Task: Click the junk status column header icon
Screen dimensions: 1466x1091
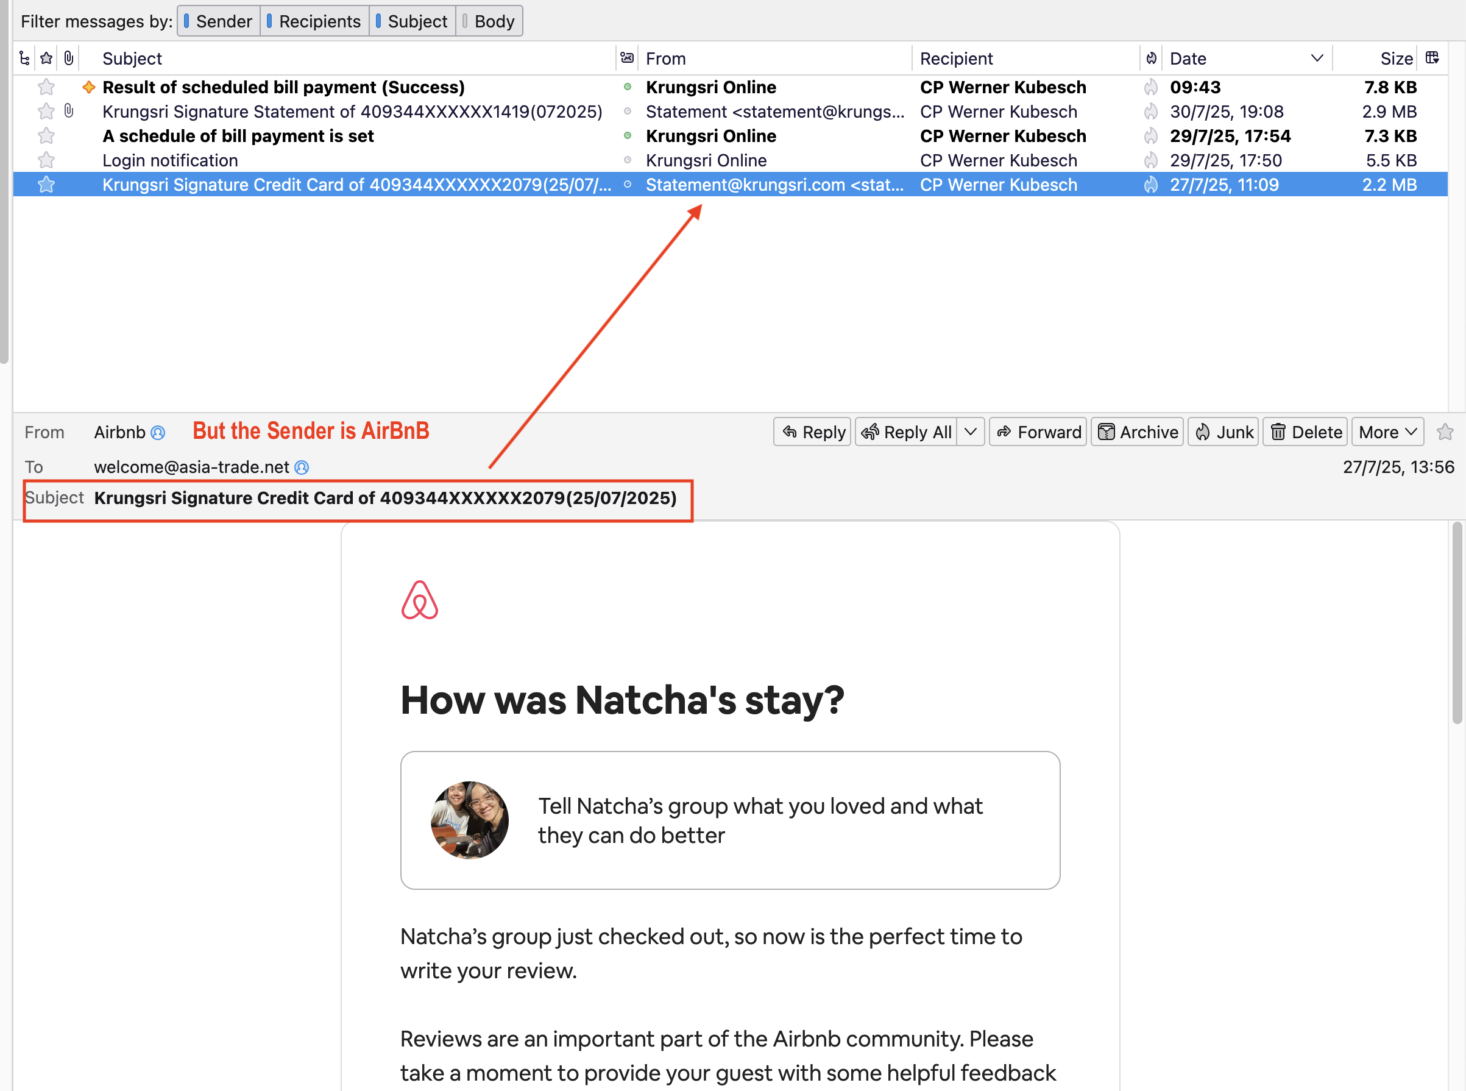Action: [1151, 58]
